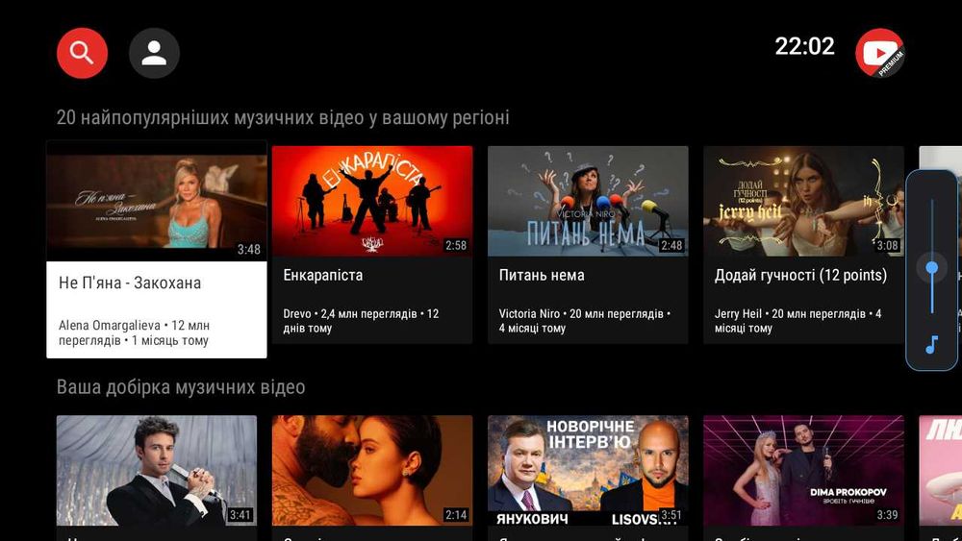
Task: Click the 22:02 clock display
Action: tap(804, 46)
